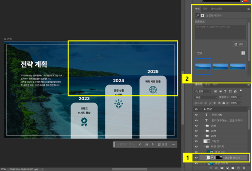252x171 pixels.
Task: Click the prompt text area in Properties
Action: click(x=220, y=32)
